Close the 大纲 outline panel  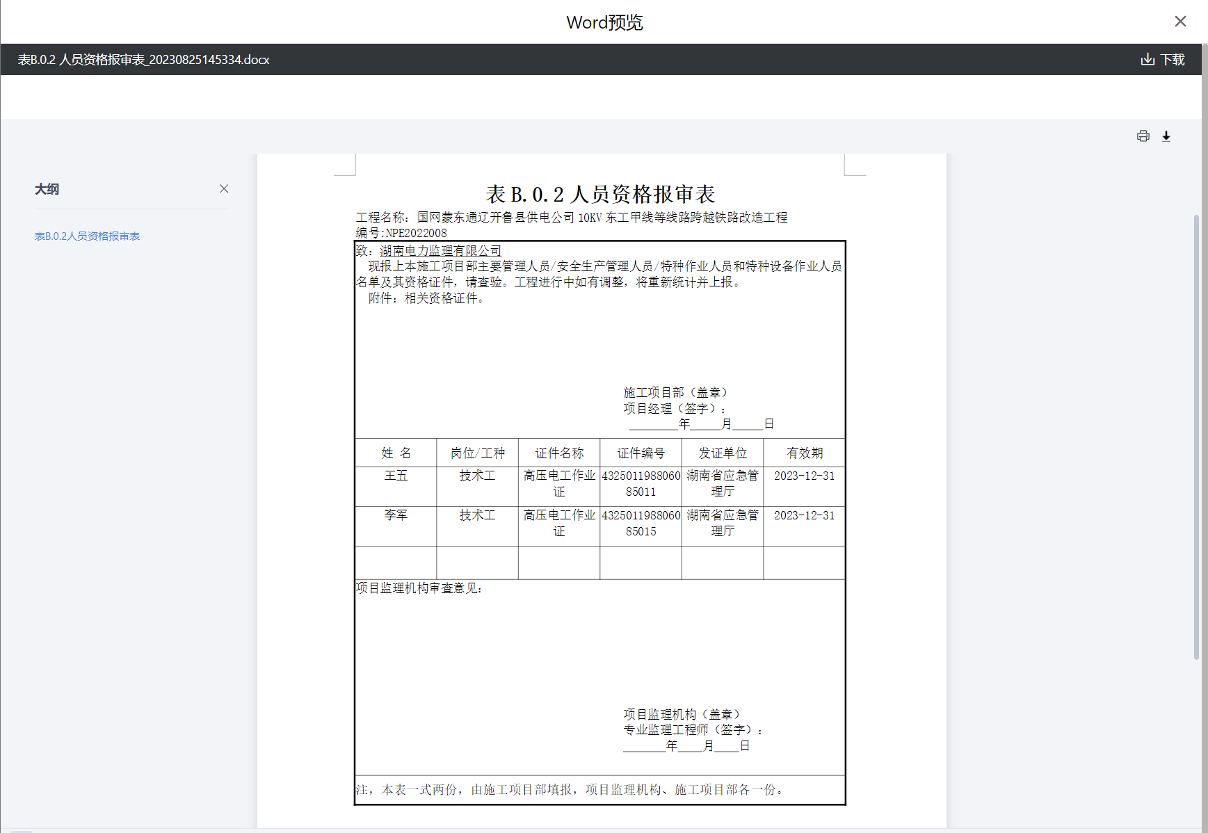click(x=224, y=189)
